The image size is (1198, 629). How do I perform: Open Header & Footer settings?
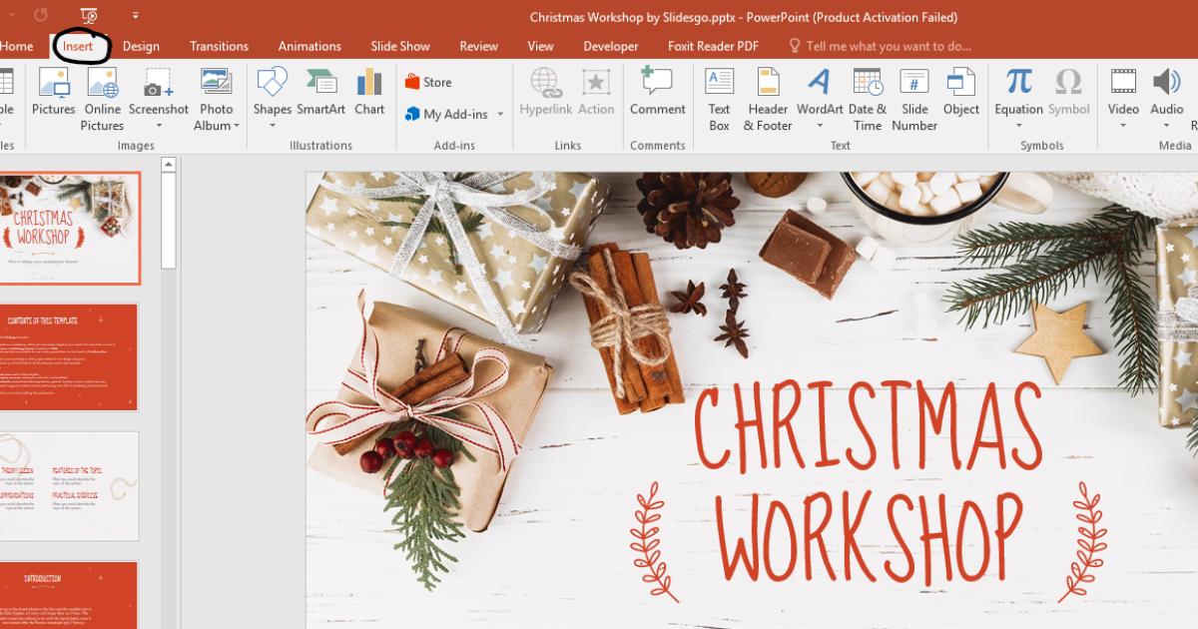point(768,97)
